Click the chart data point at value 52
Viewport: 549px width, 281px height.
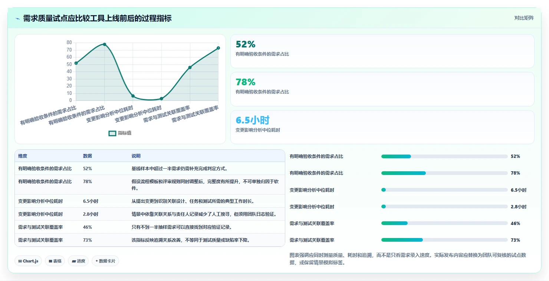coord(76,63)
